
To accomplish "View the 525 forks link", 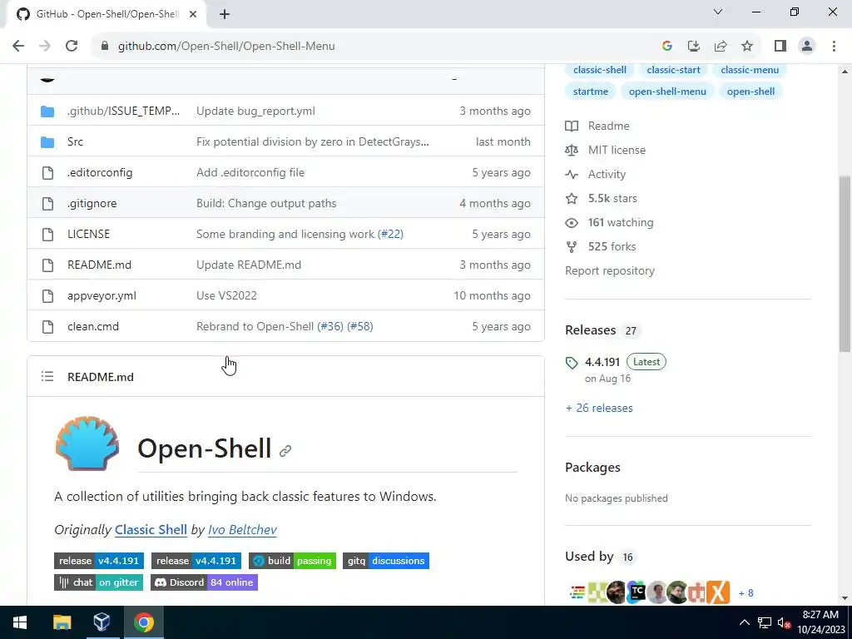I will [601, 246].
